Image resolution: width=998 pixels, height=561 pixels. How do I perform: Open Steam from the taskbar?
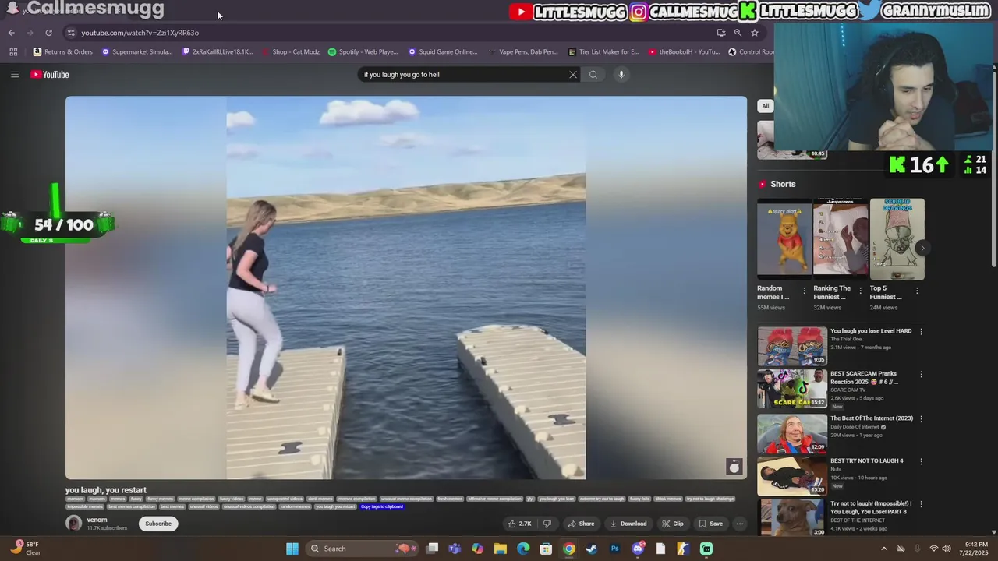click(592, 549)
